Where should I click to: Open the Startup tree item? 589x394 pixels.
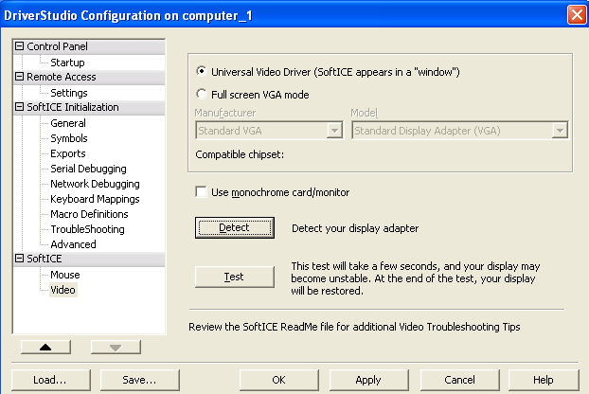(x=67, y=63)
